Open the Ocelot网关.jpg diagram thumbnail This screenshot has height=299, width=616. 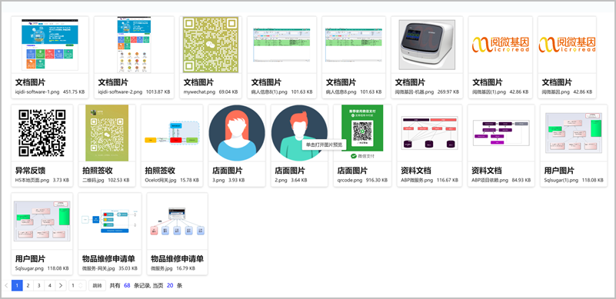pos(172,133)
